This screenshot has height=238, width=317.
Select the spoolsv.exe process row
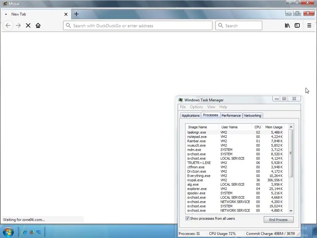click(235, 193)
